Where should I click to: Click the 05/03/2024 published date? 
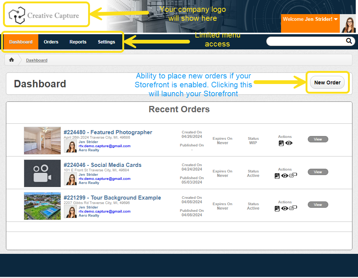(x=192, y=182)
